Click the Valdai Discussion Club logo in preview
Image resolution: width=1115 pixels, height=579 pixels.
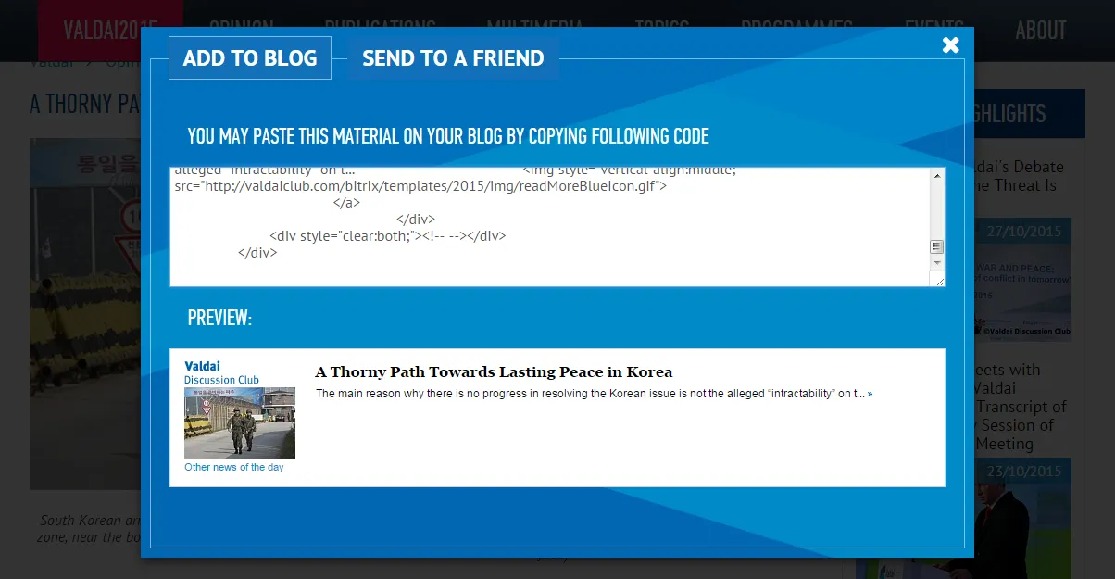pos(222,372)
